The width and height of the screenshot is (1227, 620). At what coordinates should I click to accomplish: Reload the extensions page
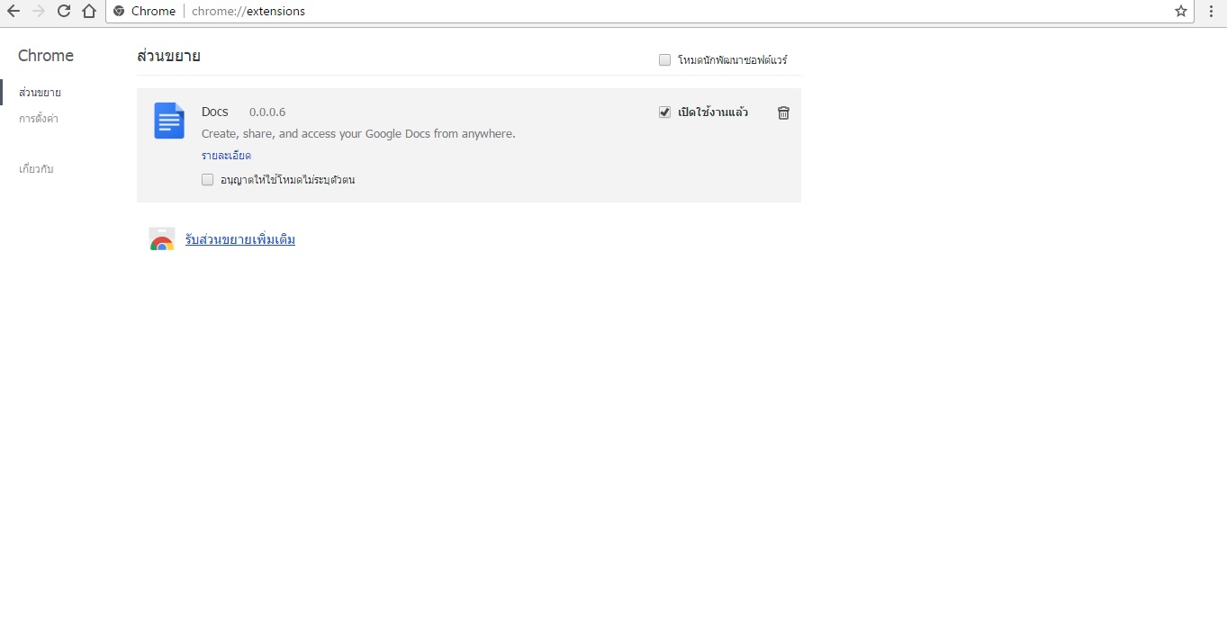coord(64,11)
